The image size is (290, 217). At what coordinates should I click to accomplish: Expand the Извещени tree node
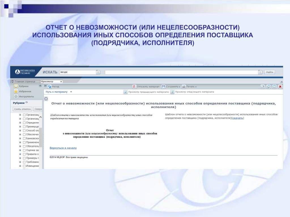pyautogui.click(x=20, y=166)
